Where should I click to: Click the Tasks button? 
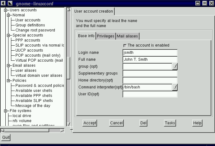tap(170, 123)
